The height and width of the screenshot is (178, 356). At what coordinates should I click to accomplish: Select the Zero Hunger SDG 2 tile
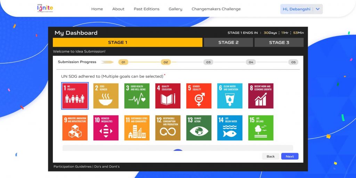106,96
